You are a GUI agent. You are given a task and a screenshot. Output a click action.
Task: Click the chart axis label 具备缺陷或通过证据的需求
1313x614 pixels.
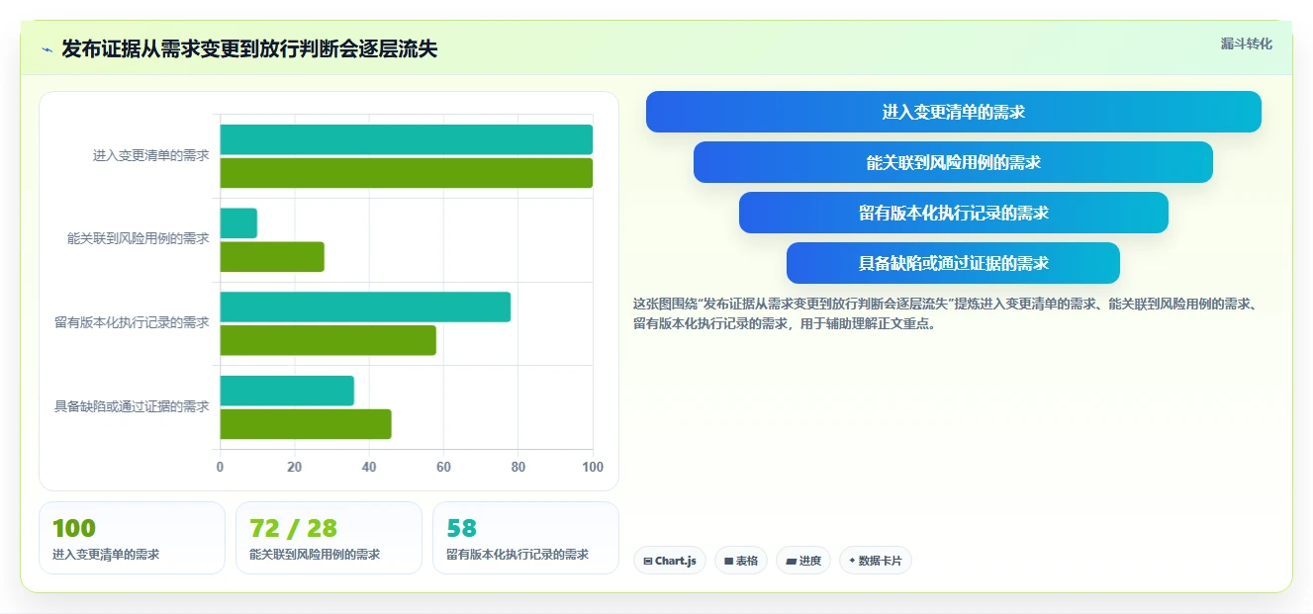[x=132, y=406]
